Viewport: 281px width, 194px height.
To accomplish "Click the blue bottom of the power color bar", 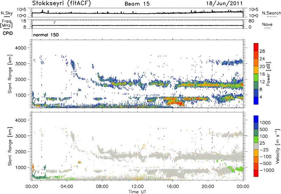I will pos(256,101).
